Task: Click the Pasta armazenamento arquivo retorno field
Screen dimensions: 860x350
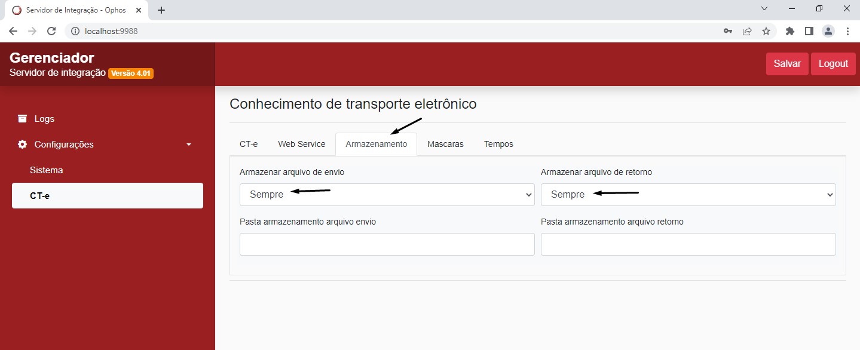Action: pyautogui.click(x=688, y=244)
